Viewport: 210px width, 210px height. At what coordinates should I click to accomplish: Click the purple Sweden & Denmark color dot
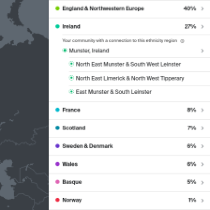click(58, 146)
